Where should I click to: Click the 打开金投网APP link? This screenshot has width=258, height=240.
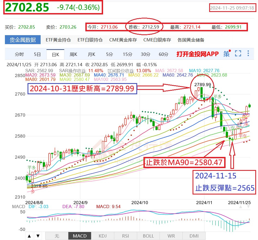(198, 54)
